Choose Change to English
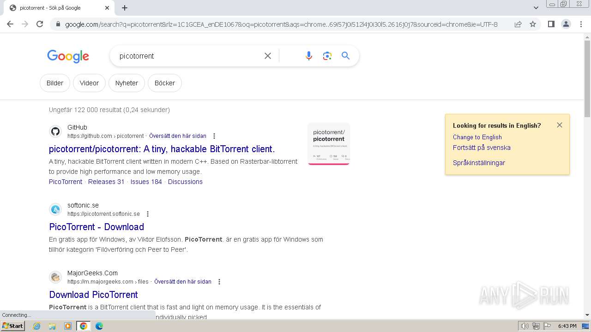 [x=477, y=137]
